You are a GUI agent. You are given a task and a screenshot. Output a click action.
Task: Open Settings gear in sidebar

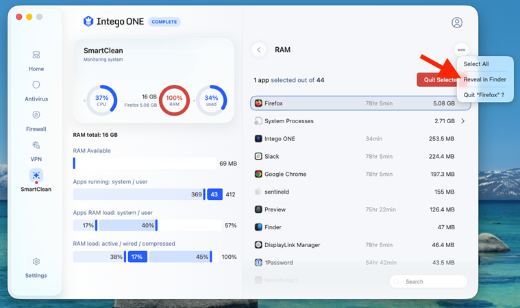coord(36,261)
